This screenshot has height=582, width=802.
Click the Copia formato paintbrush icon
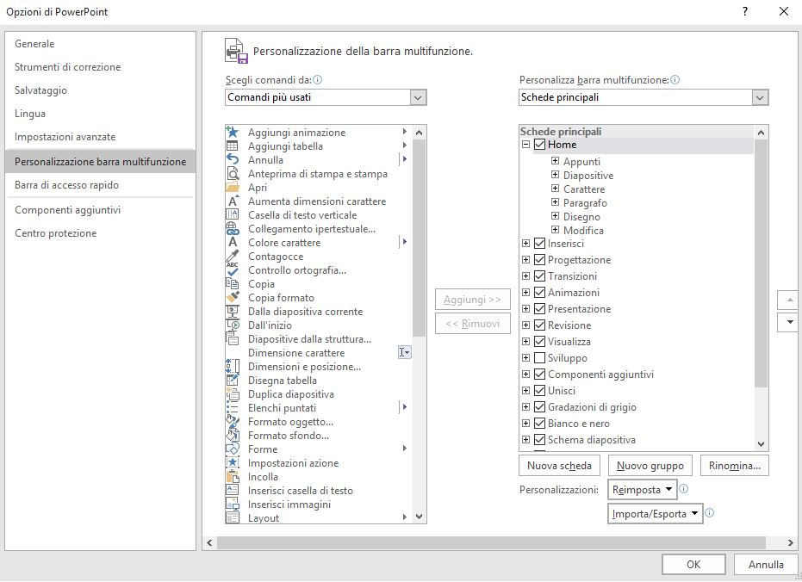(x=233, y=298)
